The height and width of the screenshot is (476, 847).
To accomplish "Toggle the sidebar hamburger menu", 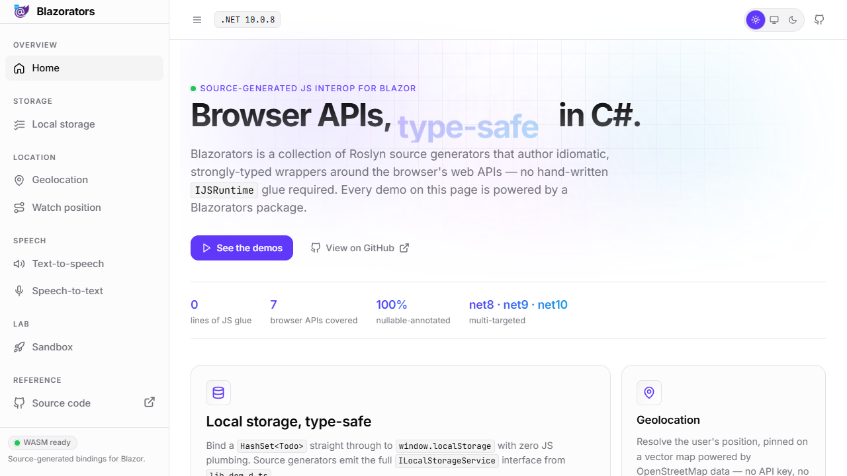I will 197,20.
